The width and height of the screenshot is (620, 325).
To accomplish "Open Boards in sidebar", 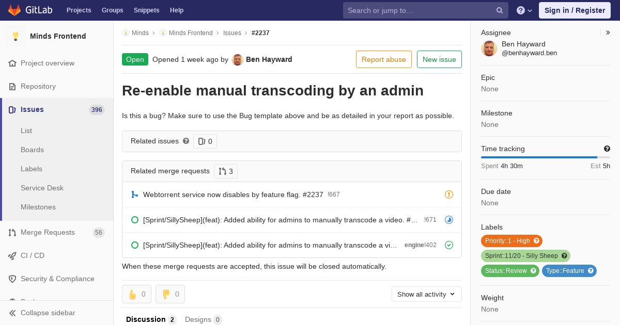I will (32, 150).
